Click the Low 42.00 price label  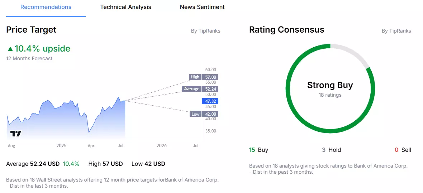(204, 114)
